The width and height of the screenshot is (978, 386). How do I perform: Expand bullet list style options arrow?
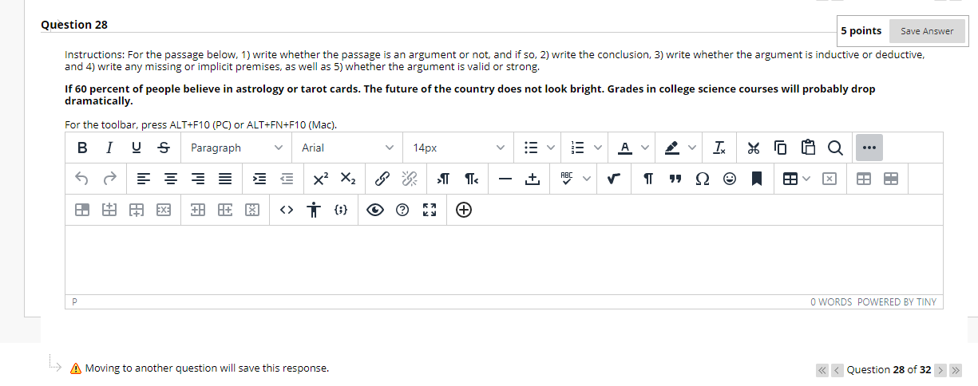[x=550, y=148]
